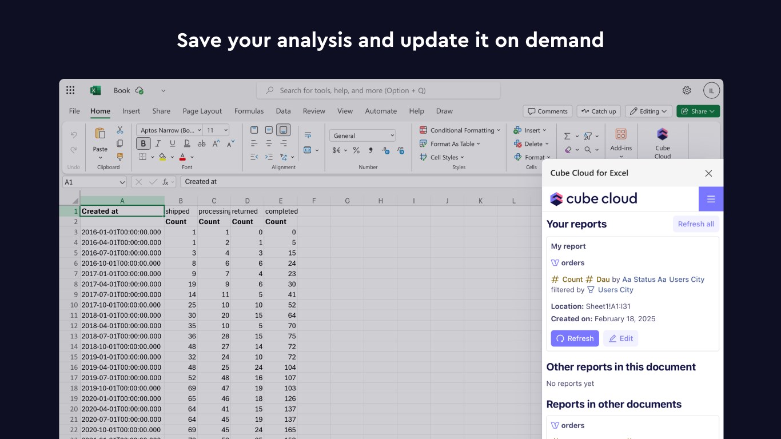Switch to the Formulas tab
The height and width of the screenshot is (439, 781).
tap(249, 111)
